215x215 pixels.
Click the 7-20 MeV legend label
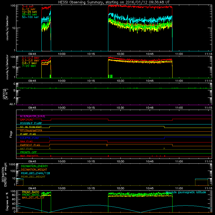click(29, 66)
